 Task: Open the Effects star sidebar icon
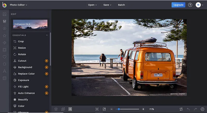coord(4,35)
